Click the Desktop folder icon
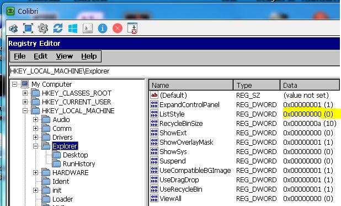 [x=56, y=155]
